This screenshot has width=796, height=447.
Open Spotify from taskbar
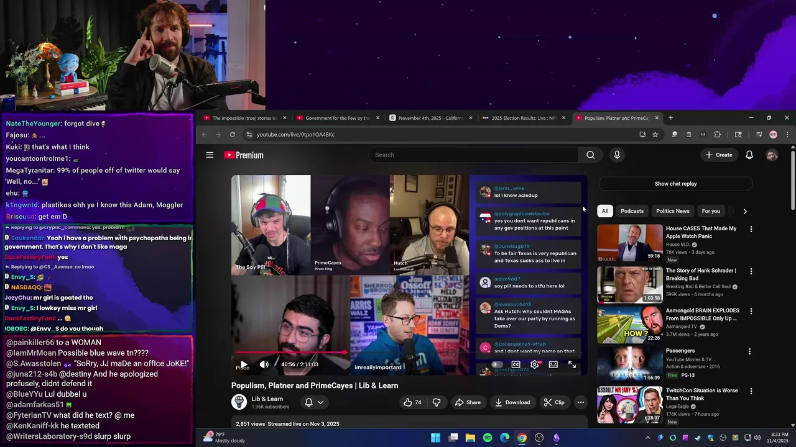pos(488,438)
